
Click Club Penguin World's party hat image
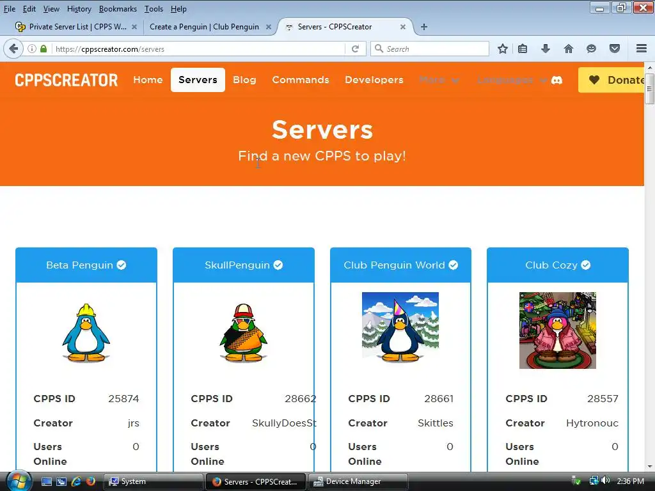[x=400, y=327]
